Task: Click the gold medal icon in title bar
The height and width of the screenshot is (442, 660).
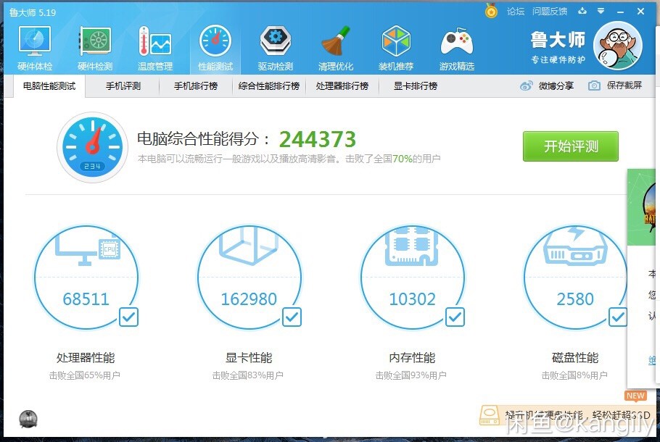Action: pos(491,11)
